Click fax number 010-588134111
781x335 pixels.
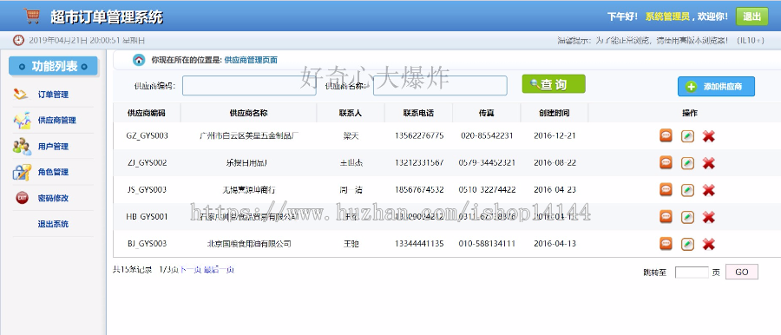(487, 244)
